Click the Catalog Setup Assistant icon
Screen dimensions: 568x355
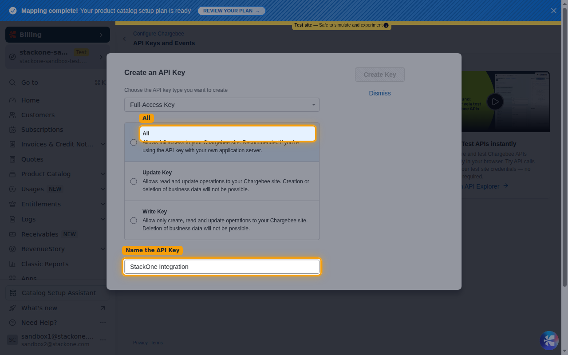pos(13,293)
